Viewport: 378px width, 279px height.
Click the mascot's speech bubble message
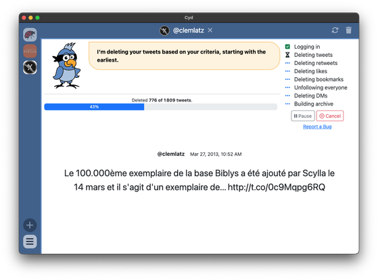coord(185,56)
